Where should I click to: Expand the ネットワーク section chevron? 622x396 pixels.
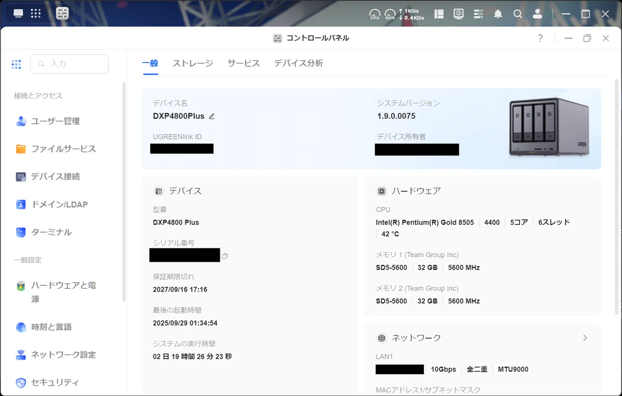point(585,338)
